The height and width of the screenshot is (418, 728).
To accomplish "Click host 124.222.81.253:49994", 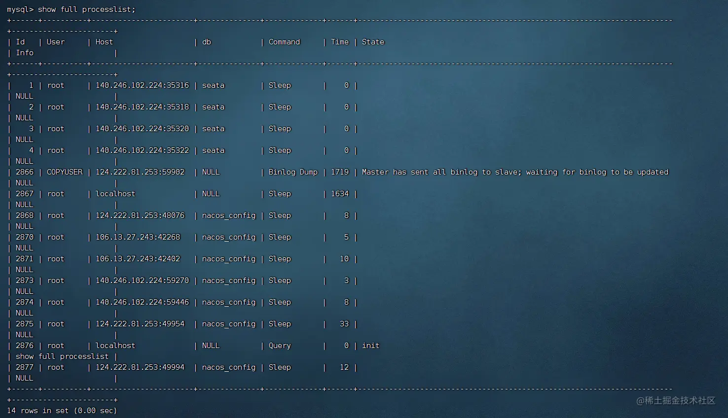I will tap(140, 367).
